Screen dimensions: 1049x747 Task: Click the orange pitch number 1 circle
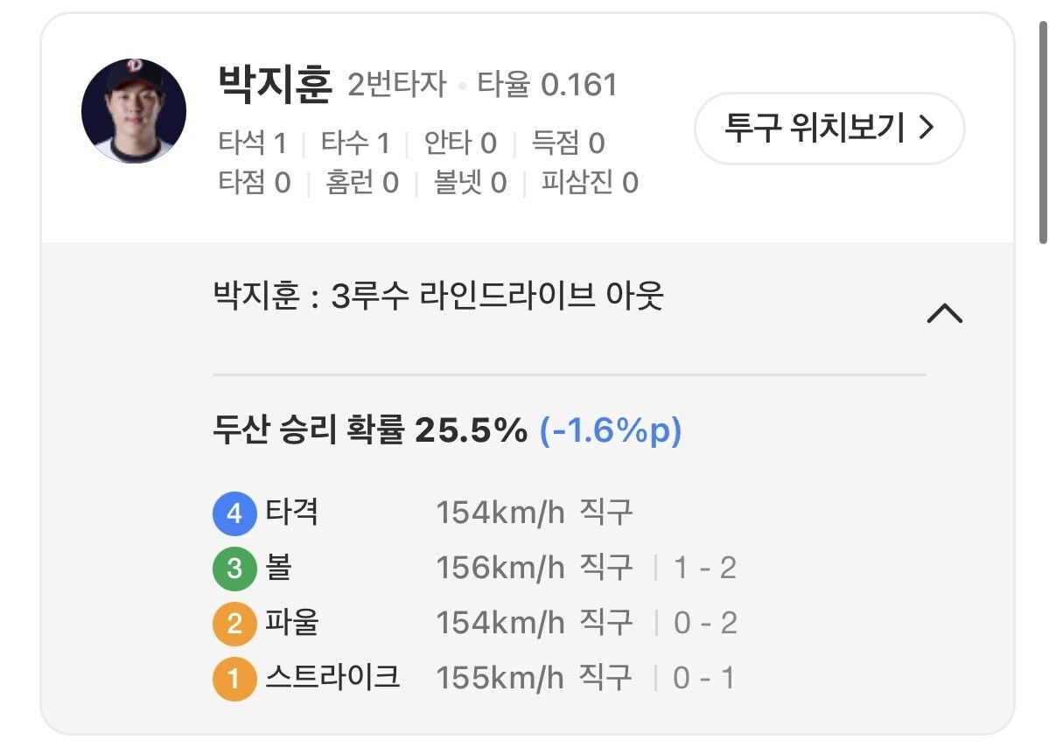tap(234, 679)
